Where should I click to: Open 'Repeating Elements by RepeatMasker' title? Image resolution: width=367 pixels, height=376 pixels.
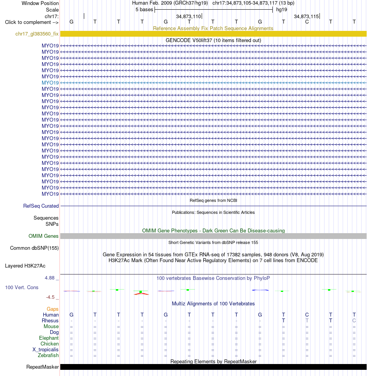coord(213,361)
